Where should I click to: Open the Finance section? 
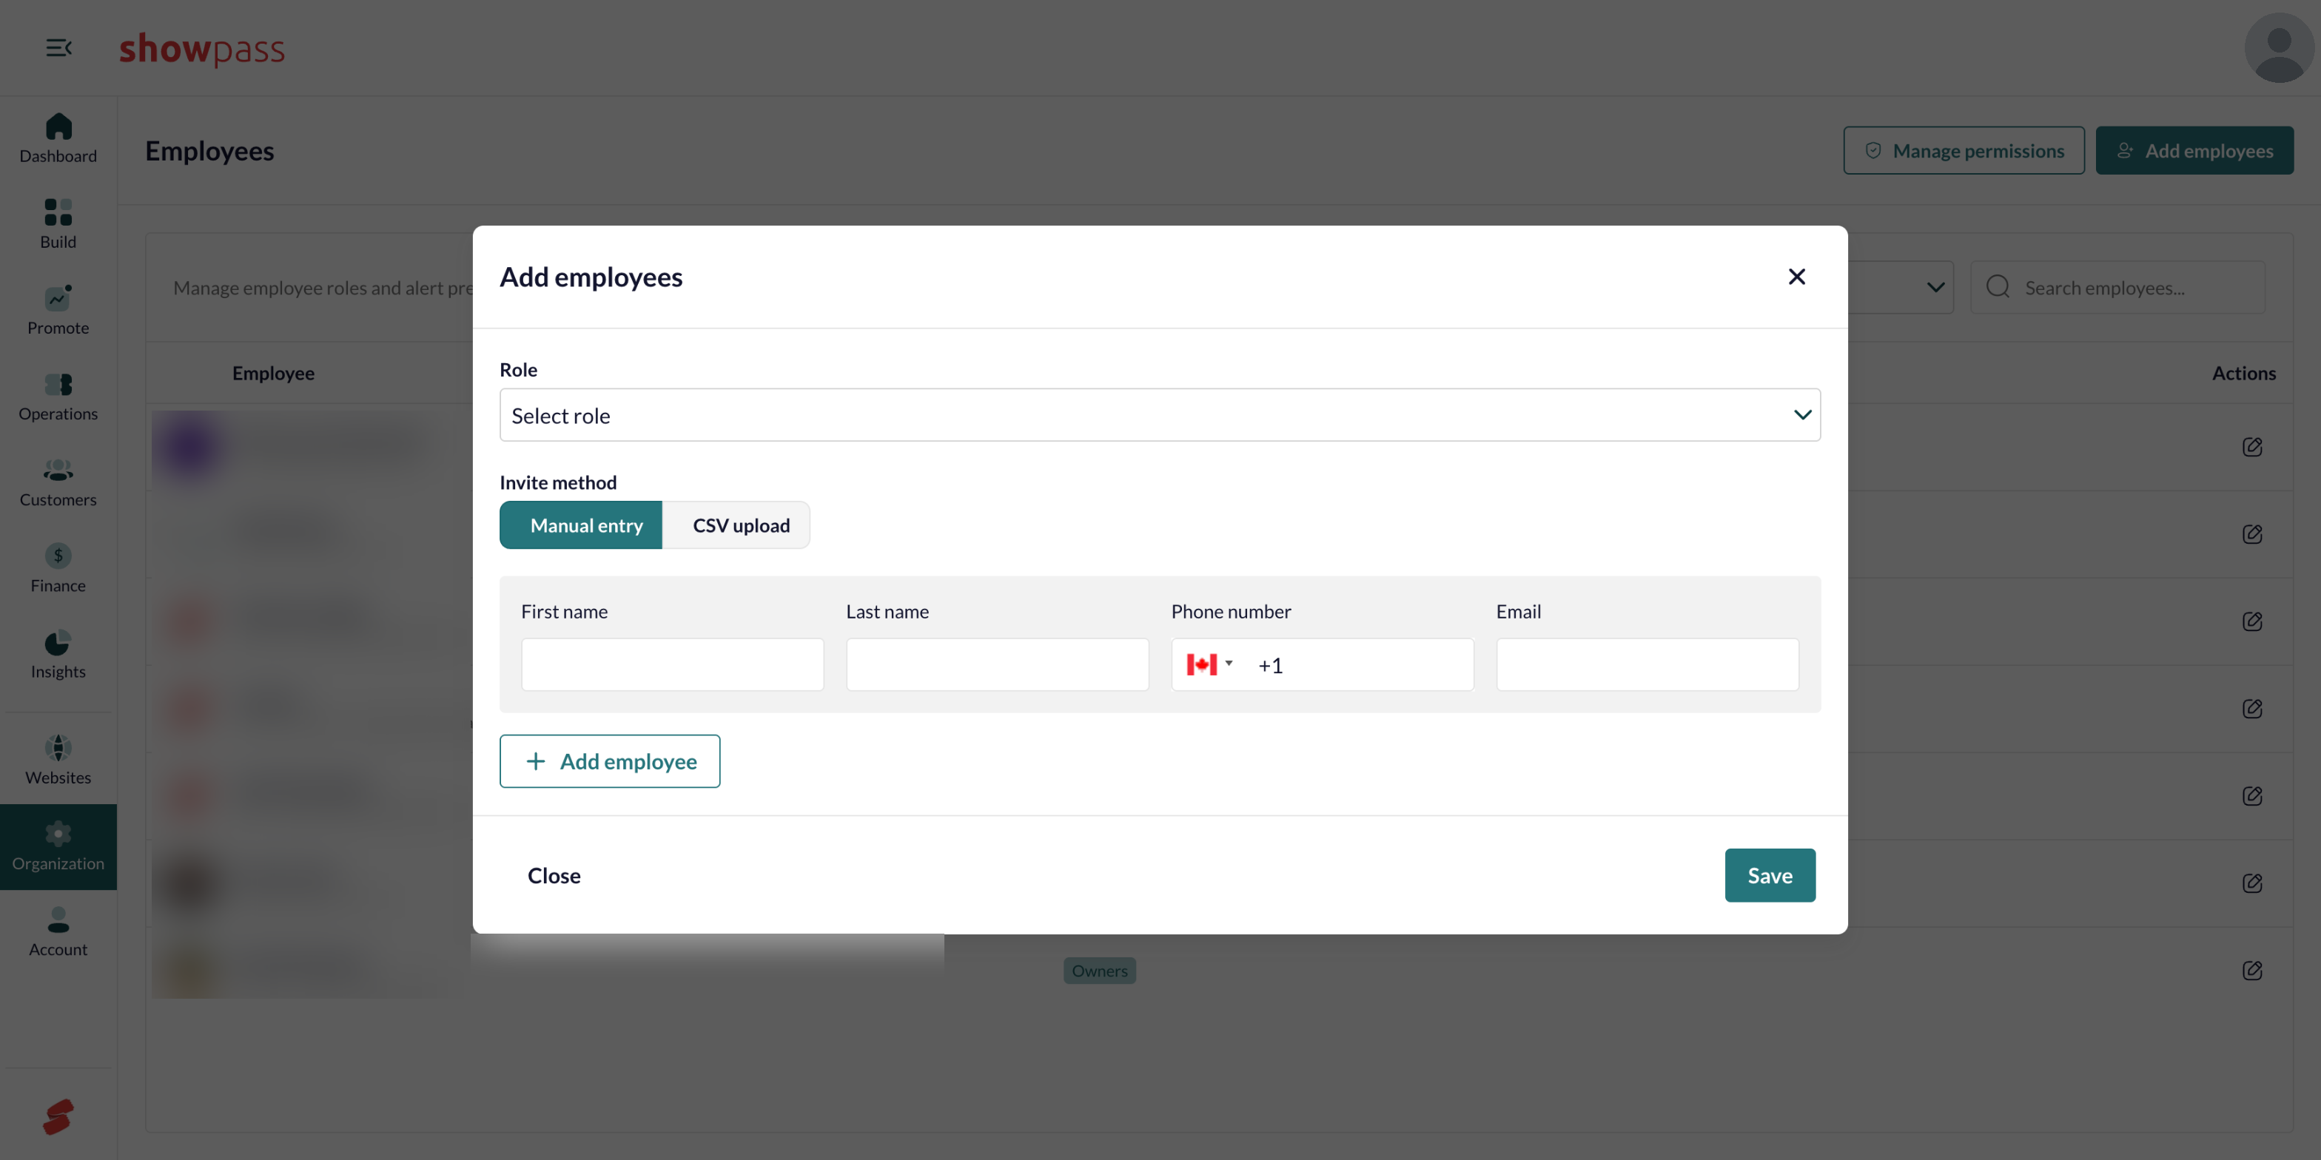pos(58,568)
